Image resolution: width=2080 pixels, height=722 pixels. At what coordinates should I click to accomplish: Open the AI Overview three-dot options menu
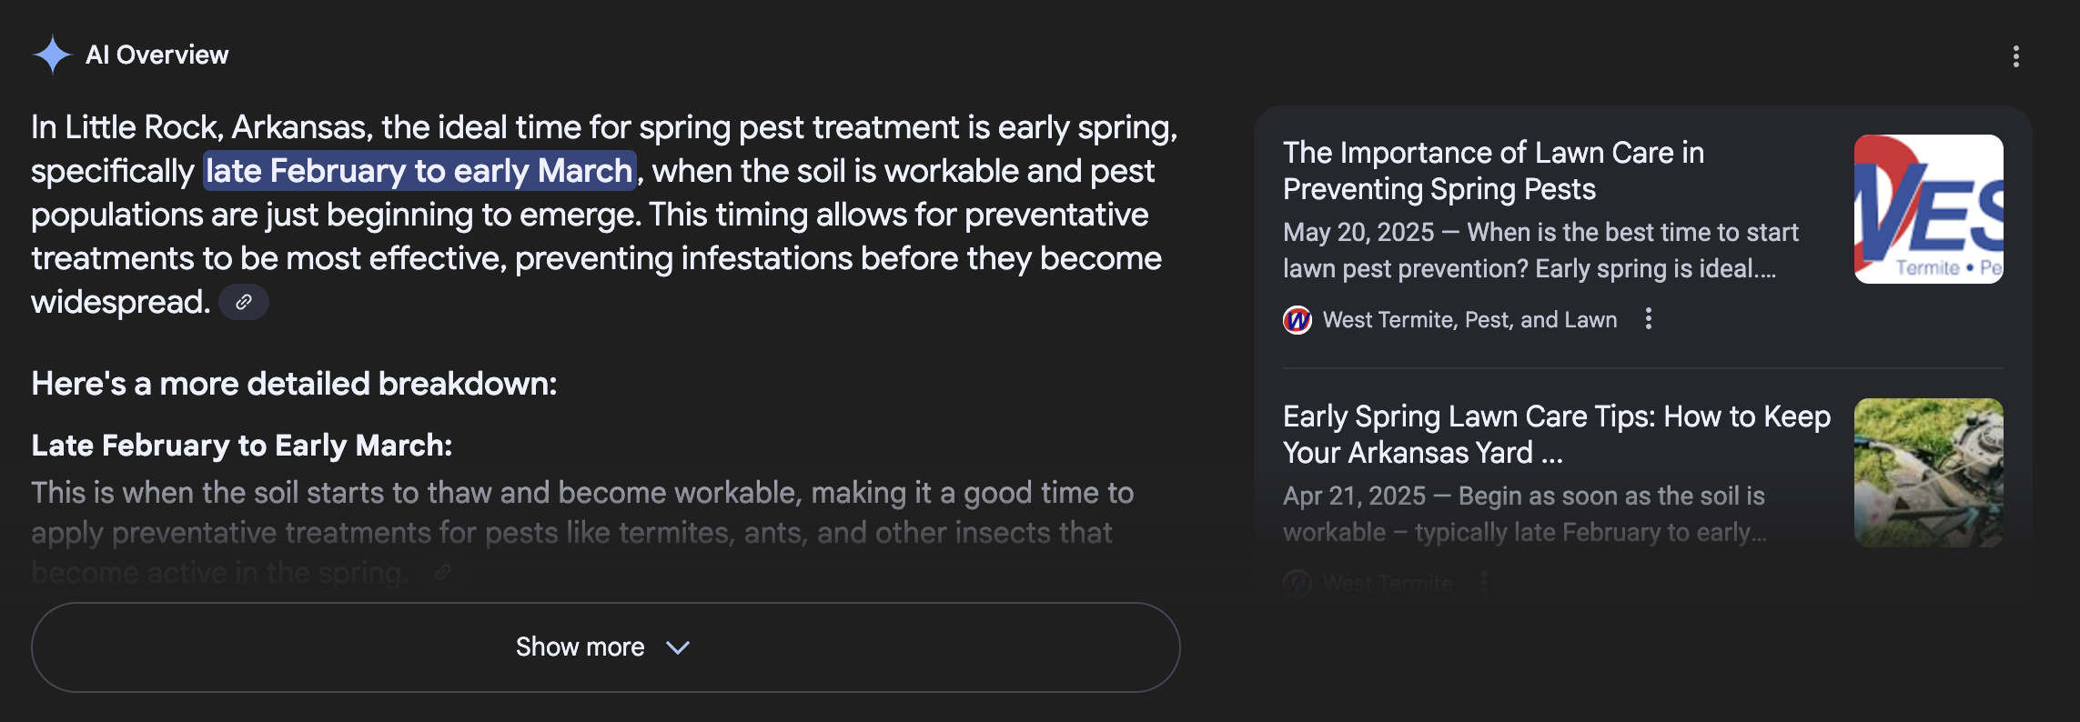2016,56
